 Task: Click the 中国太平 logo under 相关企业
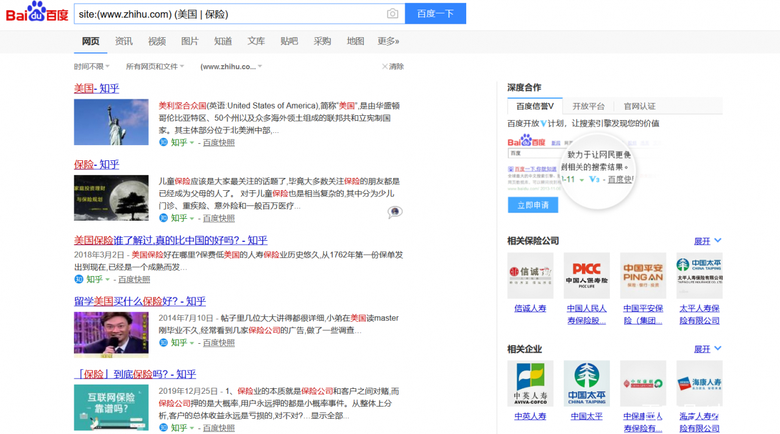pyautogui.click(x=586, y=383)
